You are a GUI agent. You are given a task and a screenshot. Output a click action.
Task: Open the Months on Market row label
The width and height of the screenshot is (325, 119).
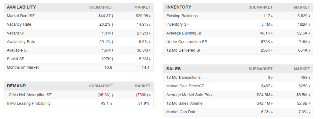(x=23, y=67)
